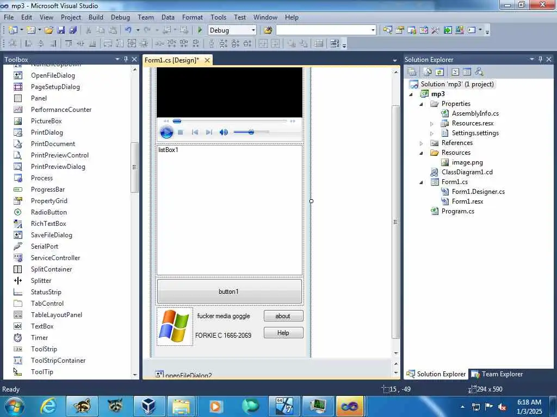
Task: Click the Undo toolbar icon
Action: click(x=128, y=30)
